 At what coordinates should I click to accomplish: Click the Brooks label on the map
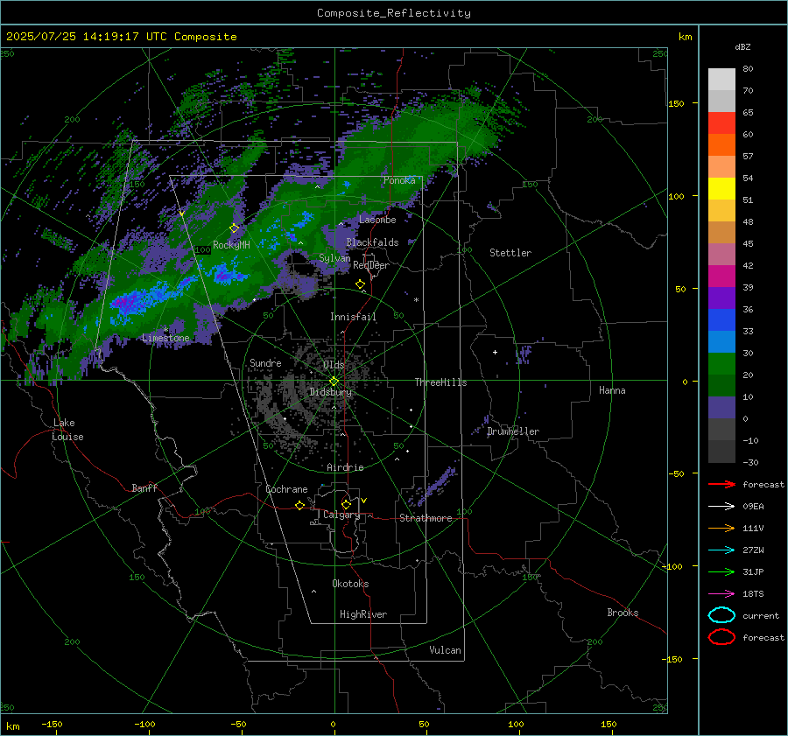point(623,613)
